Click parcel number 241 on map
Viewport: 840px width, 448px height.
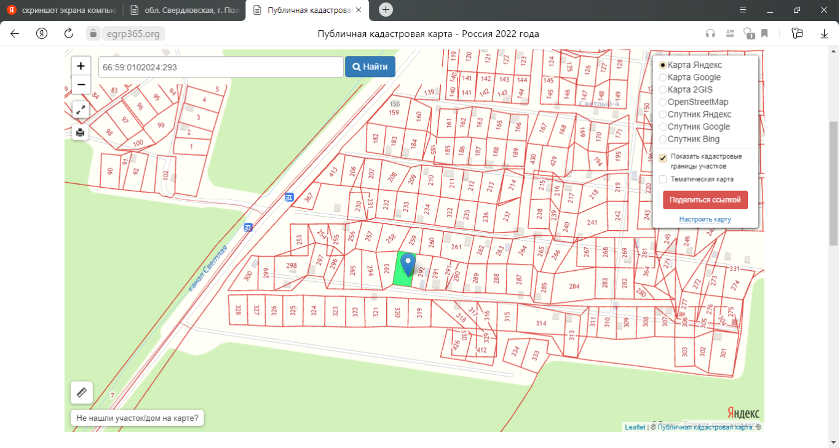592,222
